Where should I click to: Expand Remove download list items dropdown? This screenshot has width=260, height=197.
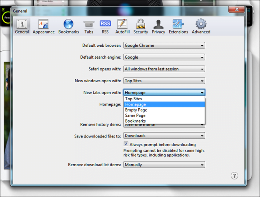(x=164, y=165)
